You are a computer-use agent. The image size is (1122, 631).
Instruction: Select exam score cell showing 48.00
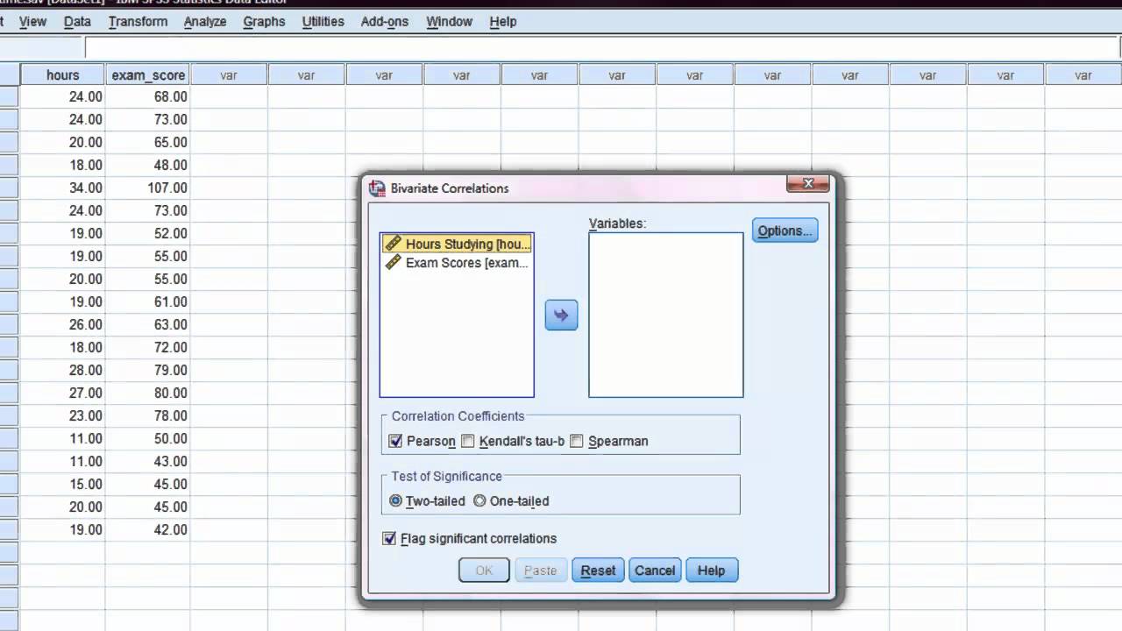click(x=148, y=165)
